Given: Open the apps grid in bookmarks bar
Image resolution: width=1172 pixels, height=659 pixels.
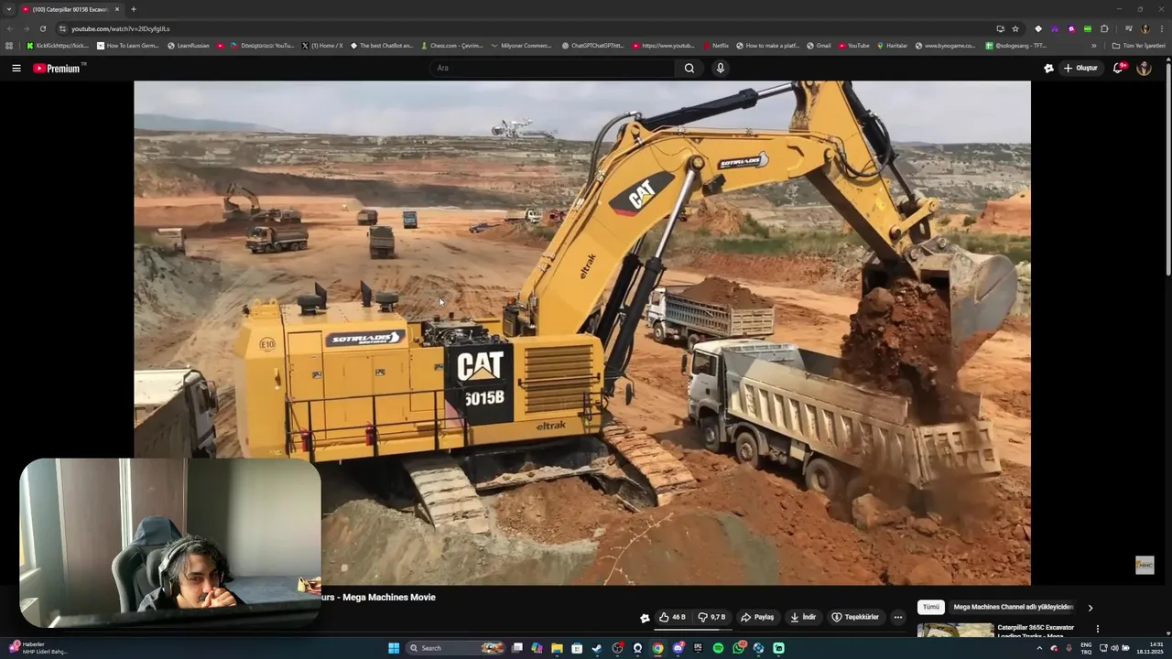Looking at the screenshot, I should pos(9,45).
